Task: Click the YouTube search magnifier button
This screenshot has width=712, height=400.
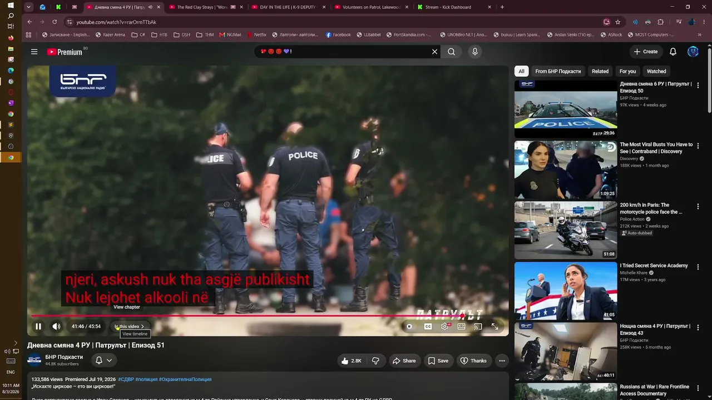Action: tap(452, 52)
